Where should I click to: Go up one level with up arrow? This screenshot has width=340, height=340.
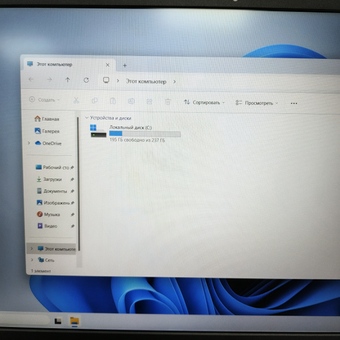[x=67, y=80]
